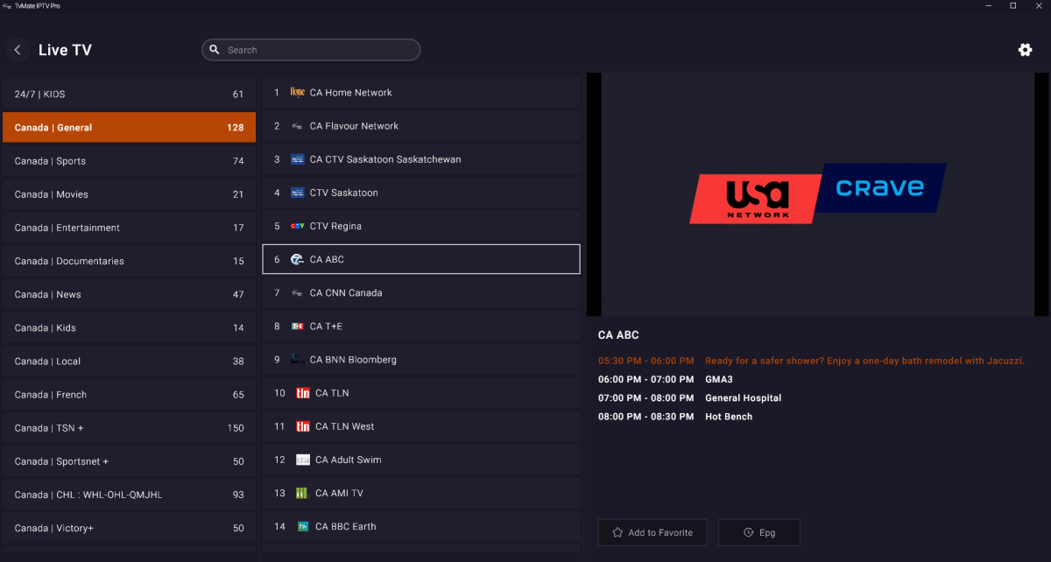1051x562 pixels.
Task: Select the CA CNN Canada channel
Action: coord(421,292)
